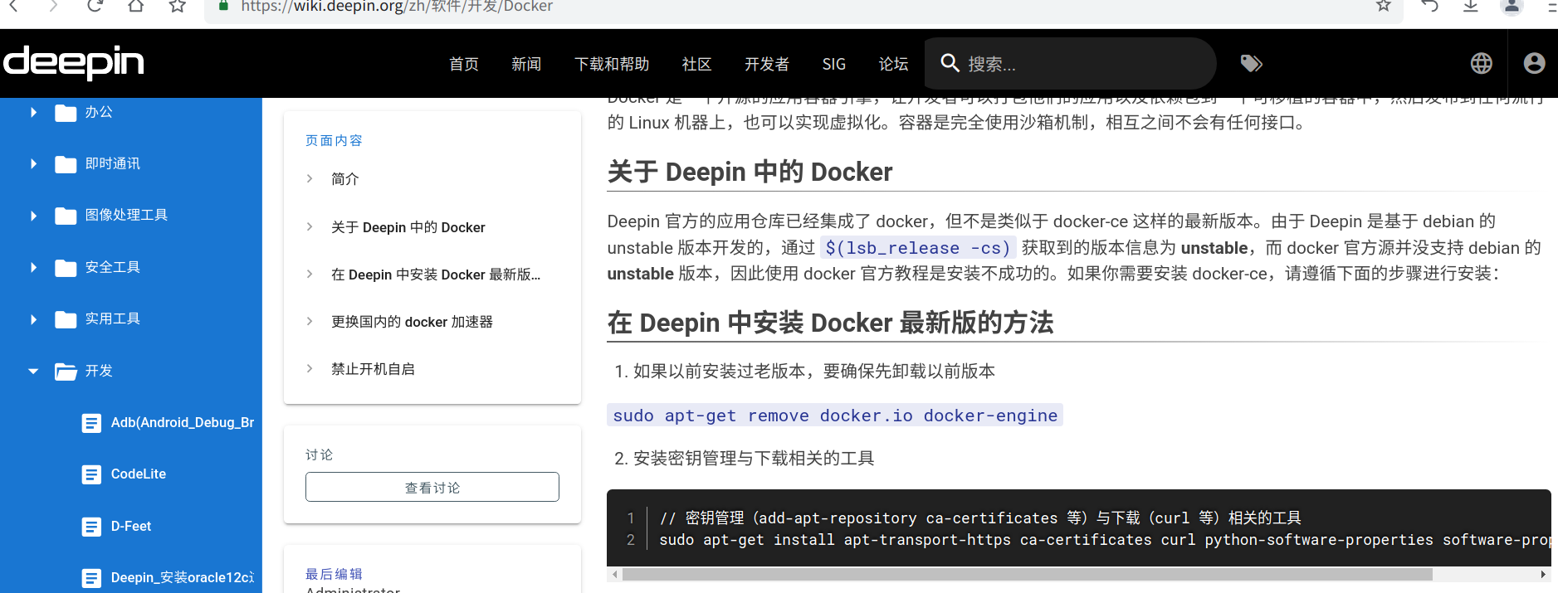Jump to 更换国内的 docker 加速器 section
Screen dimensions: 1558x593
tap(413, 322)
